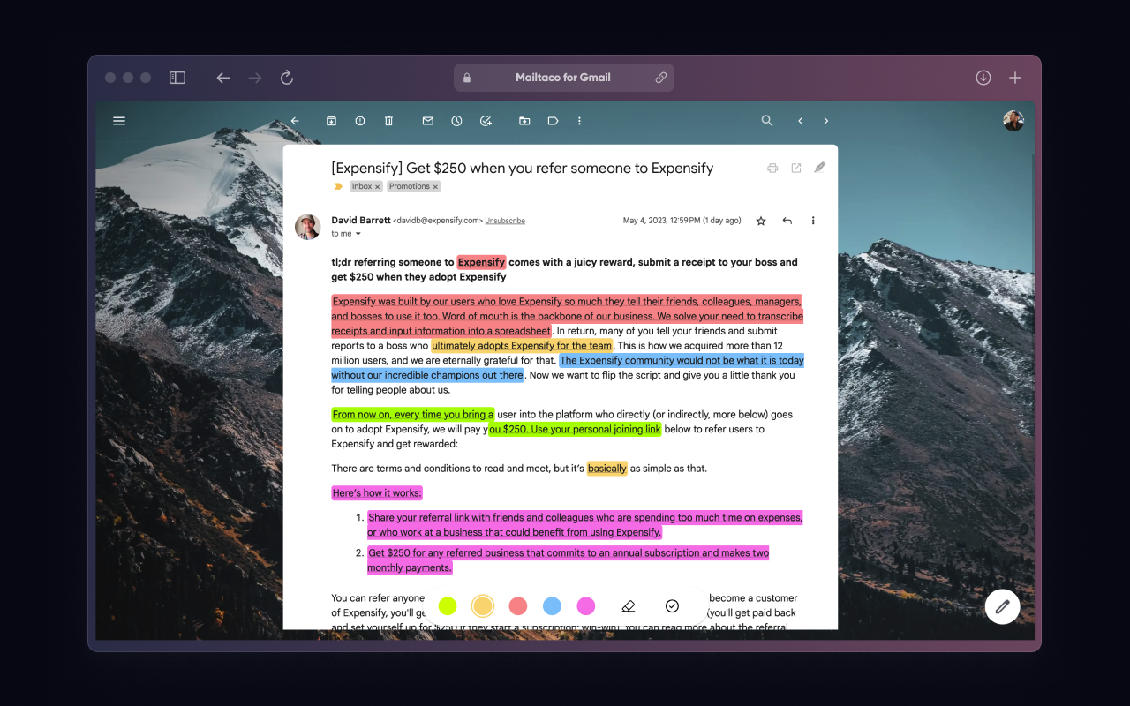The width and height of the screenshot is (1130, 706).
Task: Open the browser downloads button
Action: tap(983, 78)
